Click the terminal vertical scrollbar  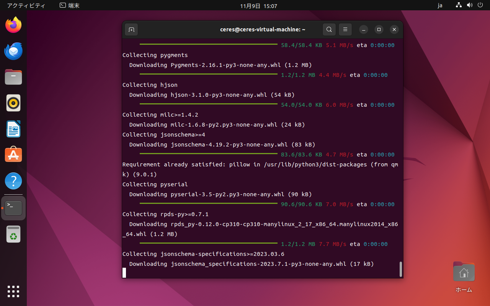tap(400, 269)
